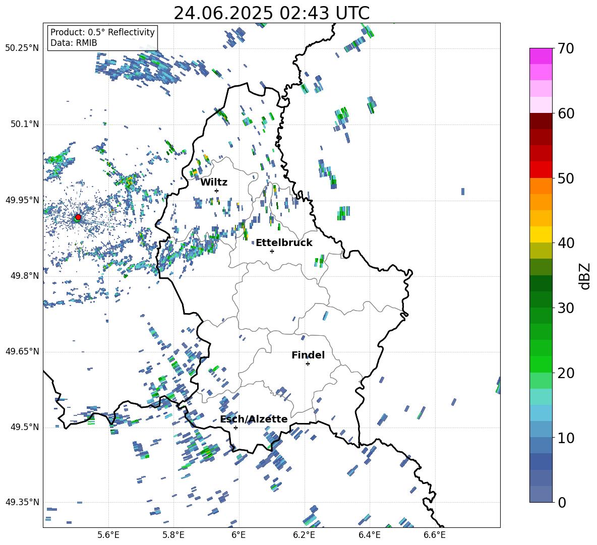Click the 70 colorbar tick label
This screenshot has width=597, height=545.
(566, 49)
